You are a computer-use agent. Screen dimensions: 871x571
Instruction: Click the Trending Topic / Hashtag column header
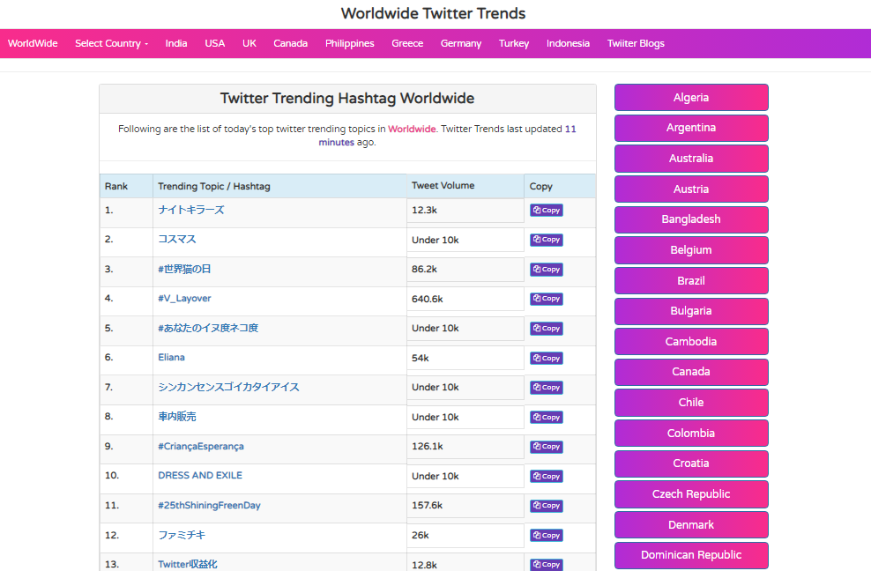click(x=280, y=186)
